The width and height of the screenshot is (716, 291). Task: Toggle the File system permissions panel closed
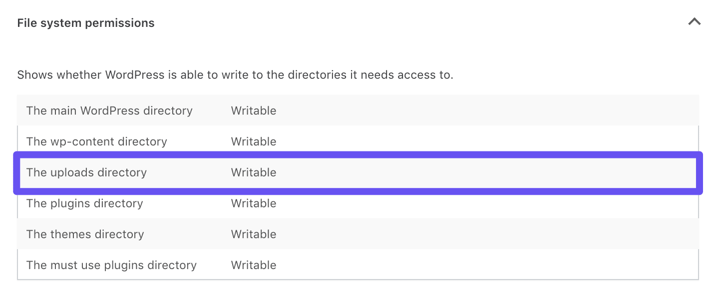[x=695, y=22]
